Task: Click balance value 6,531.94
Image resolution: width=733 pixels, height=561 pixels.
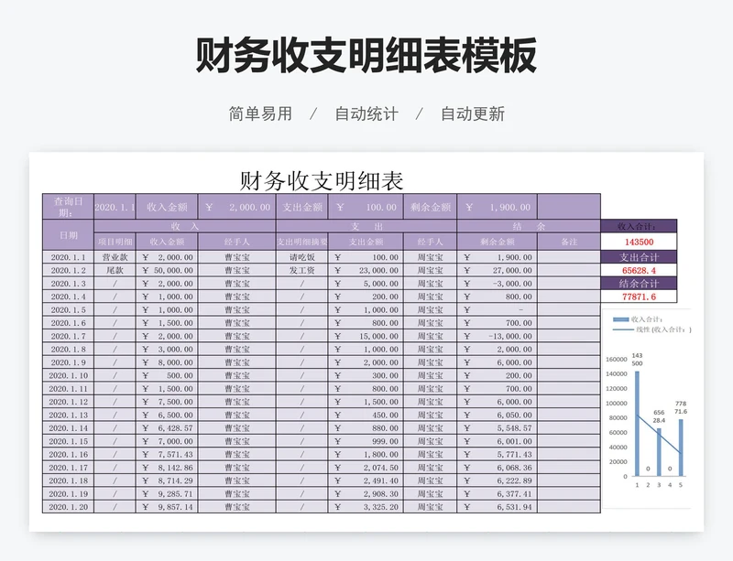Action: tap(498, 507)
